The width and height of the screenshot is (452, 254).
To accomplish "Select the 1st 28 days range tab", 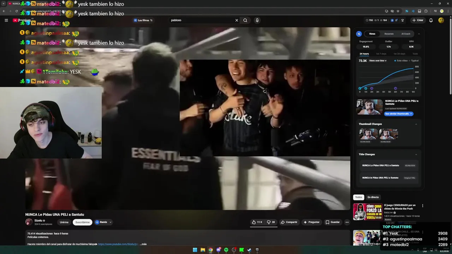I will 399,54.
